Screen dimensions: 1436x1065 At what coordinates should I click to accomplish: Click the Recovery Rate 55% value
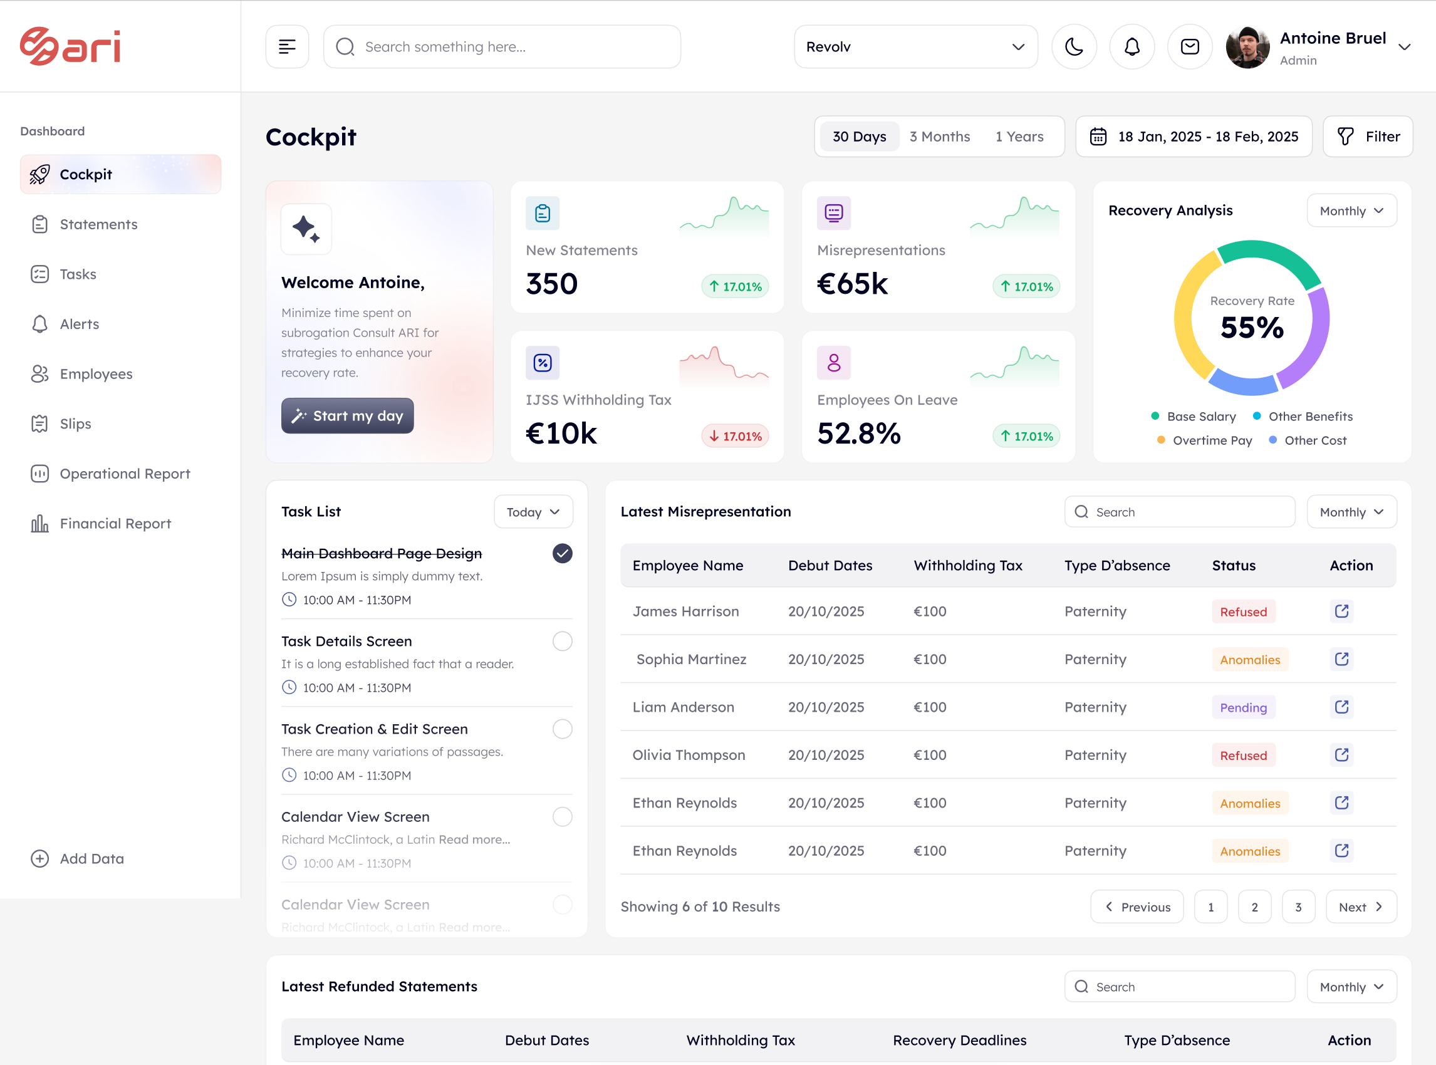(x=1252, y=328)
